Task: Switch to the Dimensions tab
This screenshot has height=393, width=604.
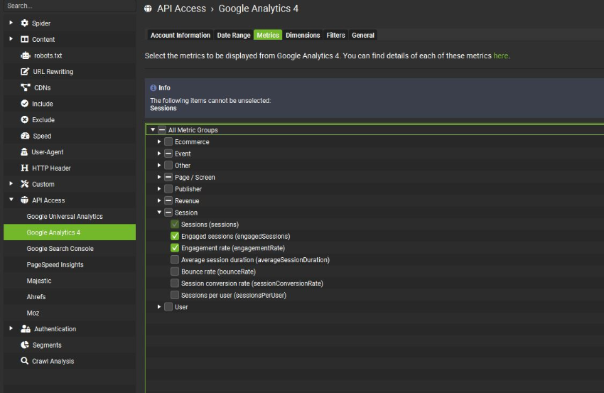Action: [303, 35]
